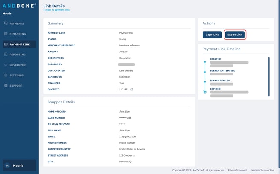Go to the Reporting menu item

pyautogui.click(x=18, y=55)
